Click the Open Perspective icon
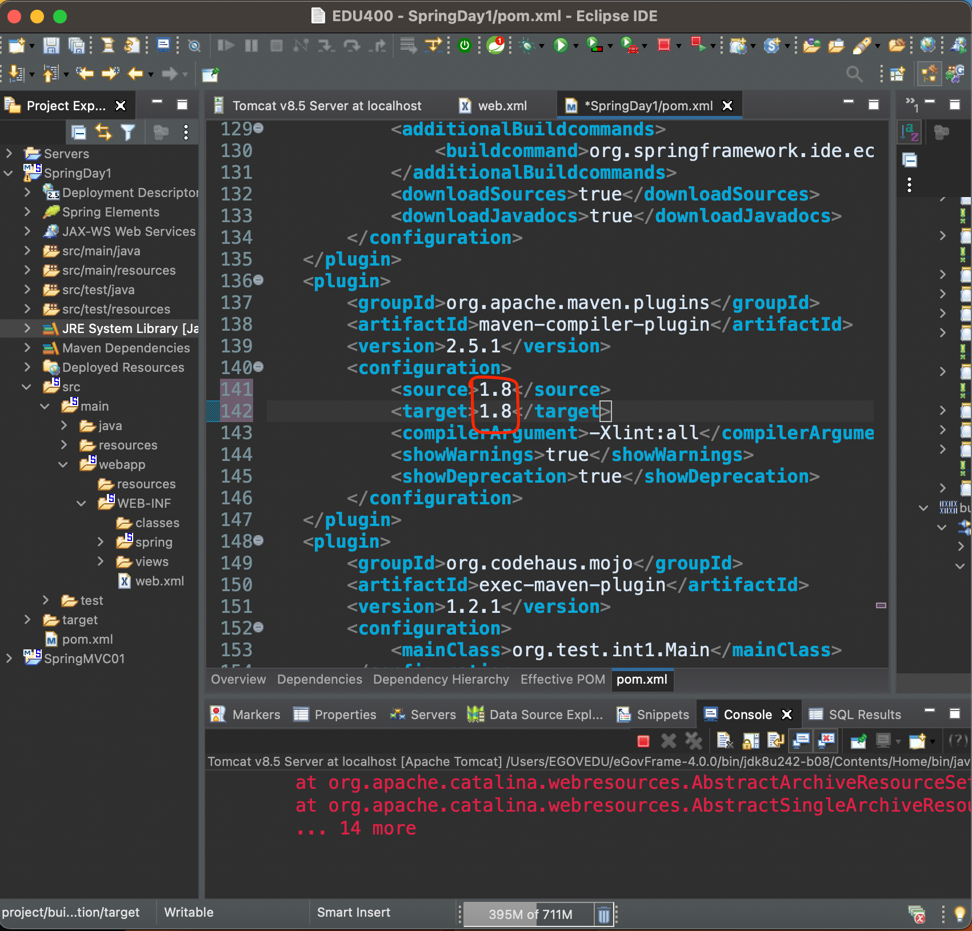The height and width of the screenshot is (931, 972). [x=897, y=74]
